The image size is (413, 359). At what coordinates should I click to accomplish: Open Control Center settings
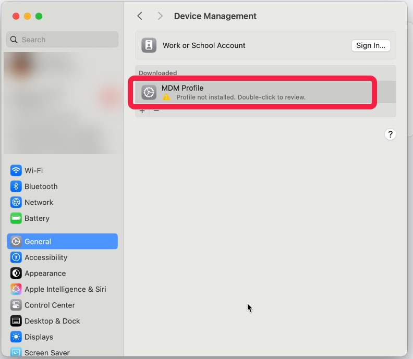tap(62, 305)
